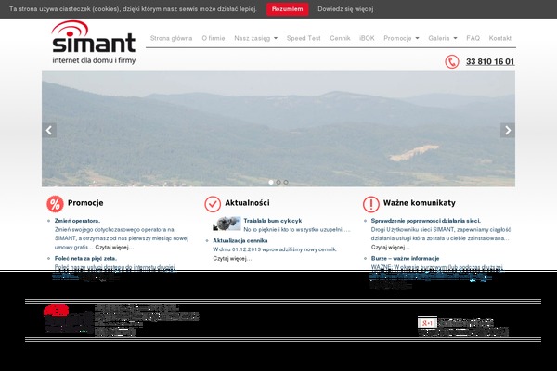Go to previous slide arrow
The image size is (557, 371).
coord(49,130)
